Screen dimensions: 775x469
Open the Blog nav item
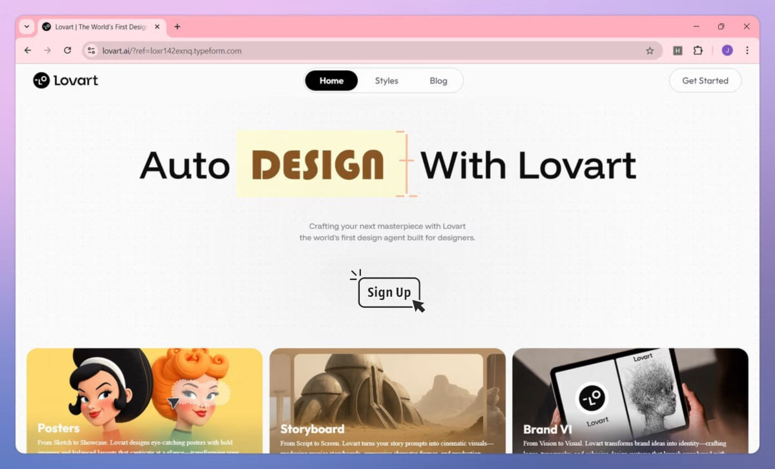coord(439,81)
